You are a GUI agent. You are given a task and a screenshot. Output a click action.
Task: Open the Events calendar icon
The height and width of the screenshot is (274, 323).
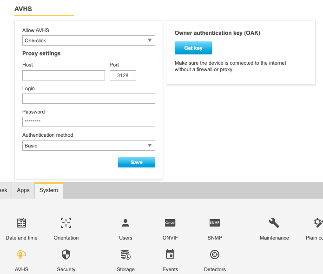coord(170,254)
